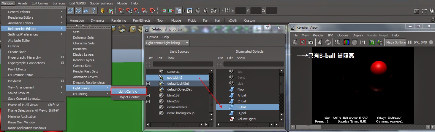The width and height of the screenshot is (435, 132).
Task: Click Hypergraph: Connections option box
Action: pos(62,63)
